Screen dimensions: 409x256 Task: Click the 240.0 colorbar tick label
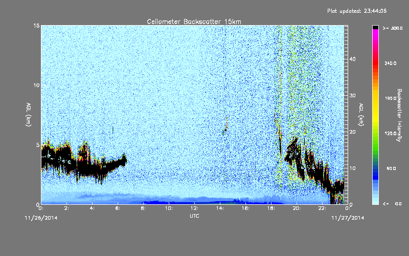(x=390, y=63)
